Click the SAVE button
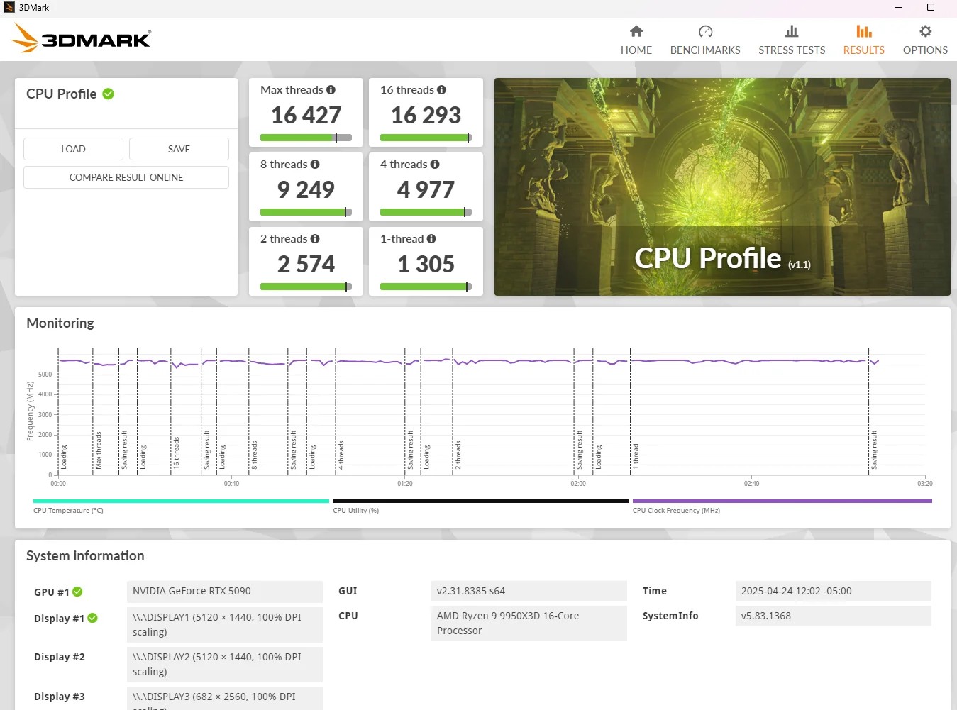This screenshot has width=957, height=710. point(179,149)
